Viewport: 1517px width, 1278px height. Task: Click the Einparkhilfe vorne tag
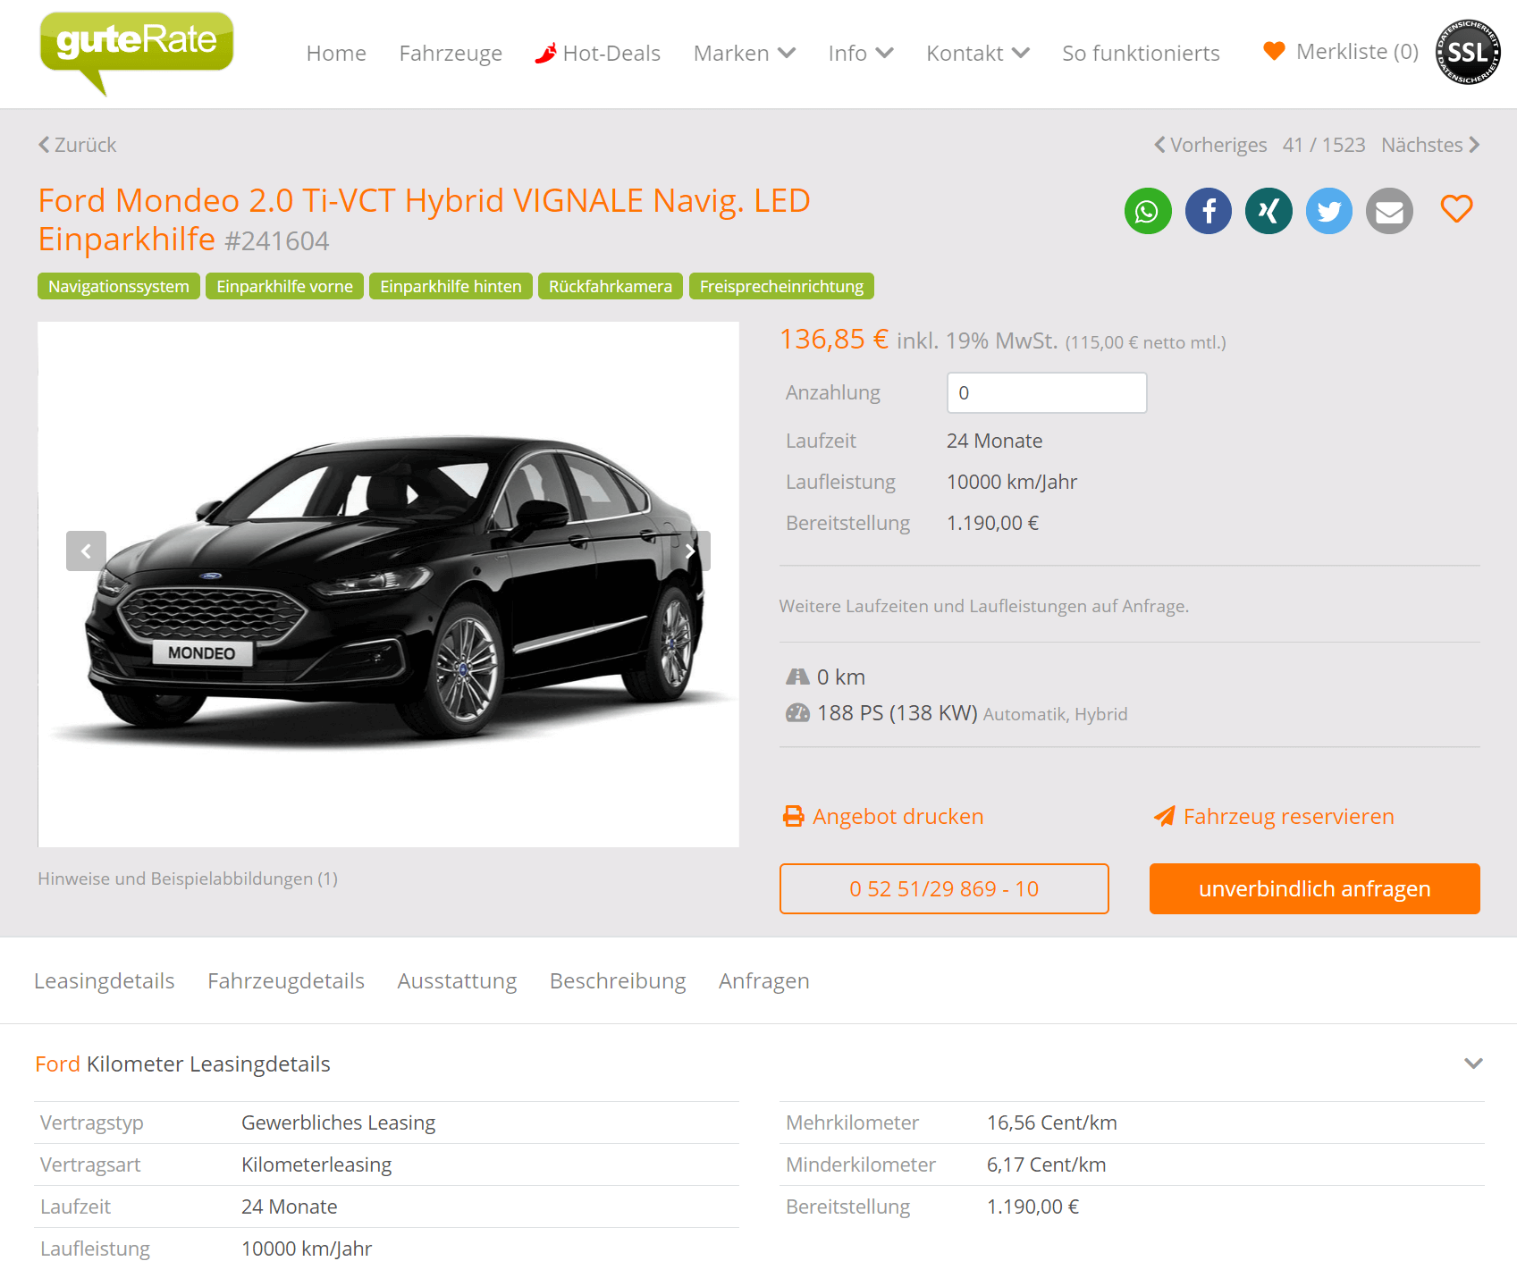point(284,286)
